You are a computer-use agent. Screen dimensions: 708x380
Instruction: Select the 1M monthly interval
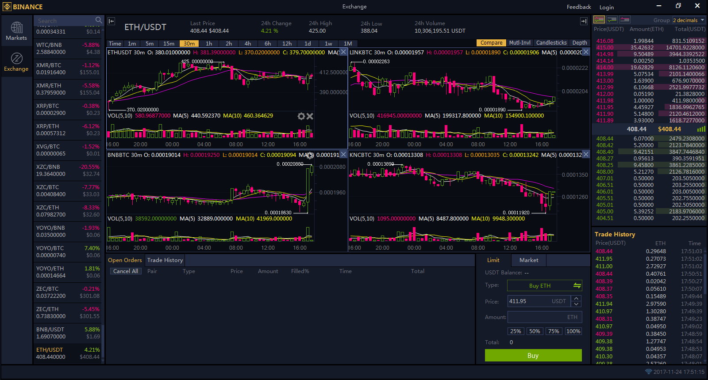click(x=348, y=43)
